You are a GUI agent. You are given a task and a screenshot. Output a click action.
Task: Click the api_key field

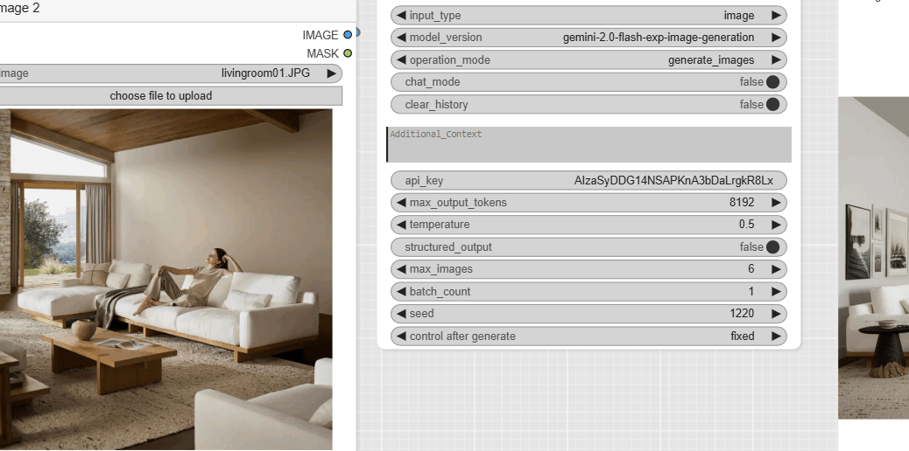tap(588, 181)
